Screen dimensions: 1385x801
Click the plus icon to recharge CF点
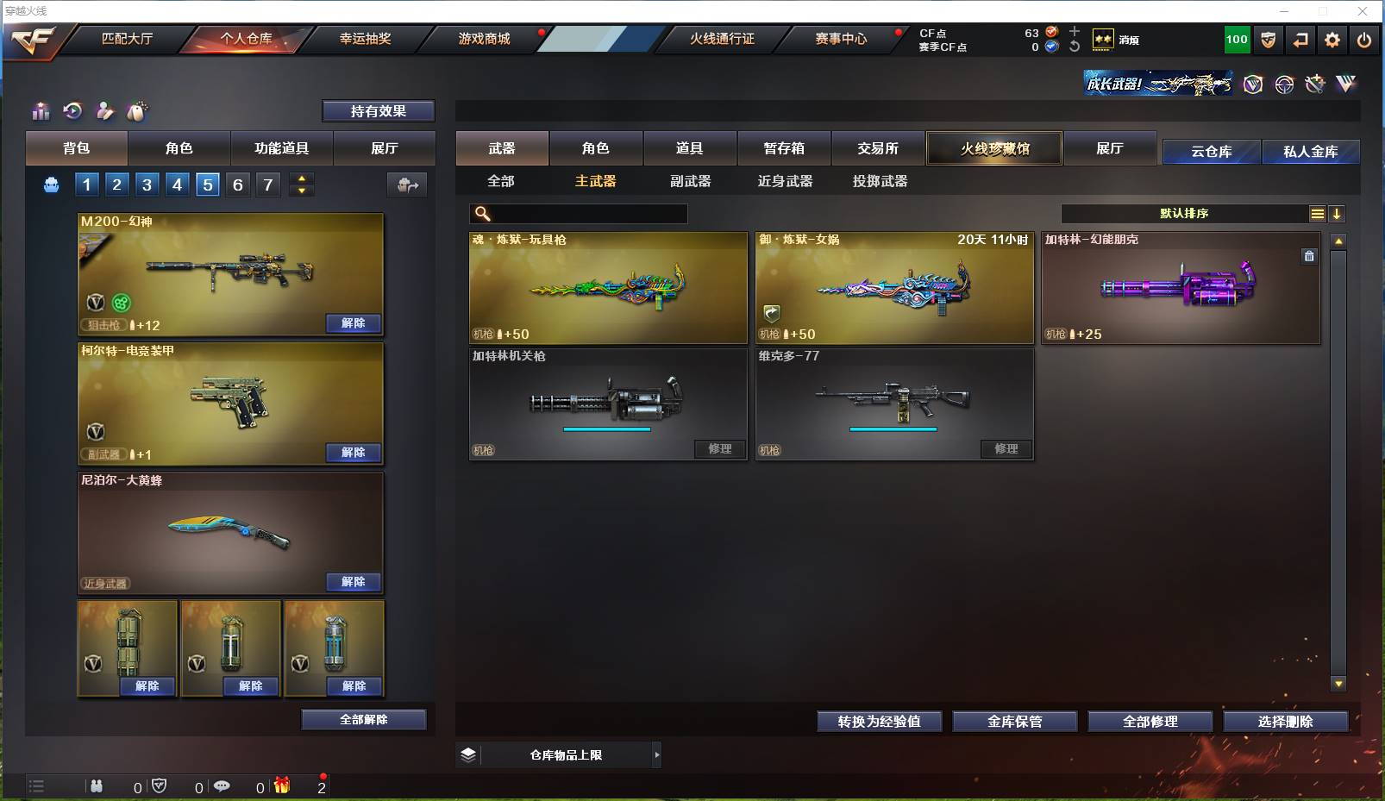click(1075, 32)
